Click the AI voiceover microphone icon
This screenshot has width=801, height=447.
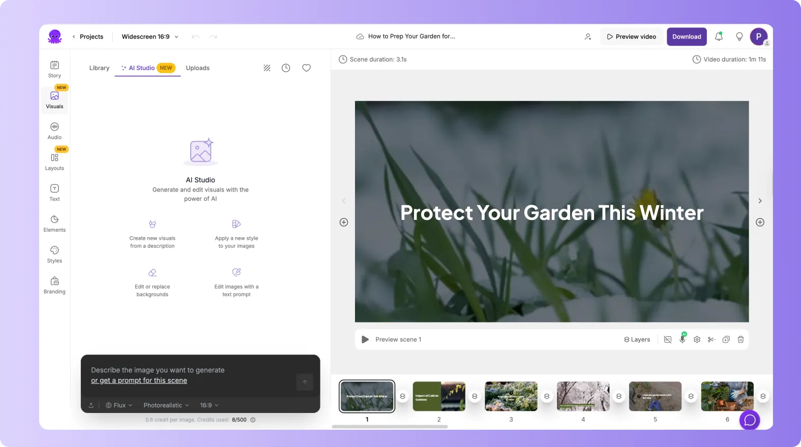coord(682,339)
